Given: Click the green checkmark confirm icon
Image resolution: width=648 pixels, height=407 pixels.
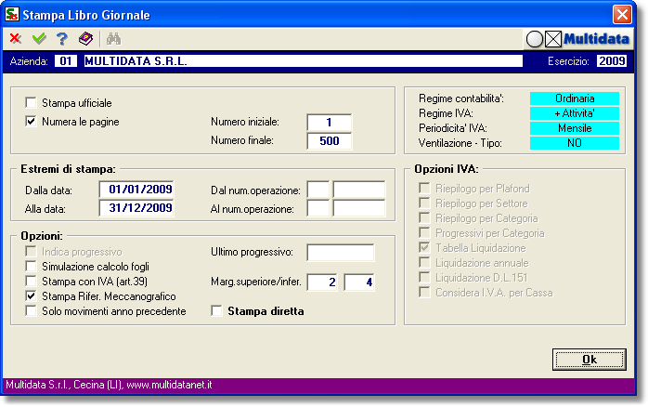Looking at the screenshot, I should coord(39,39).
